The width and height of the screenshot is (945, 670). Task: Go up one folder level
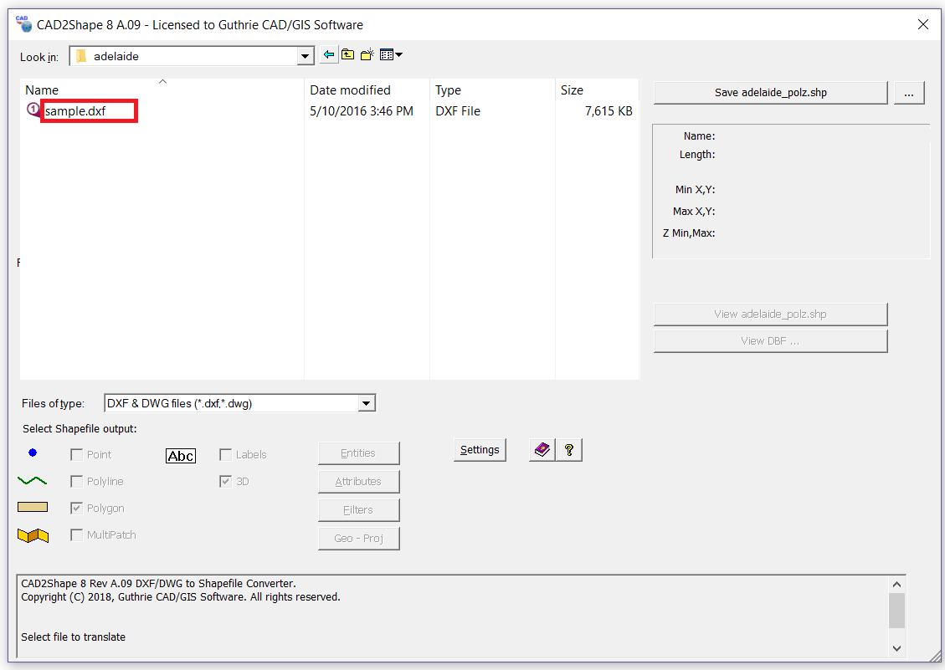tap(347, 55)
